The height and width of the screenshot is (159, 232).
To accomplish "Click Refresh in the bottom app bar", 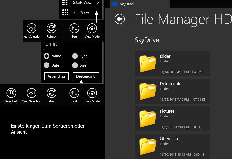I will click(x=52, y=95).
